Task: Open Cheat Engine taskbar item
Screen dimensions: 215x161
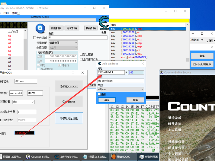Action: point(66,157)
